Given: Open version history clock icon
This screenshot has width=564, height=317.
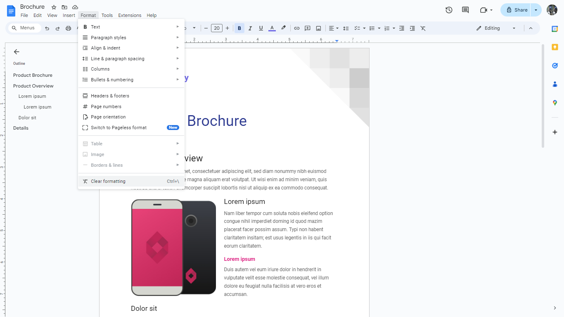Looking at the screenshot, I should tap(449, 10).
